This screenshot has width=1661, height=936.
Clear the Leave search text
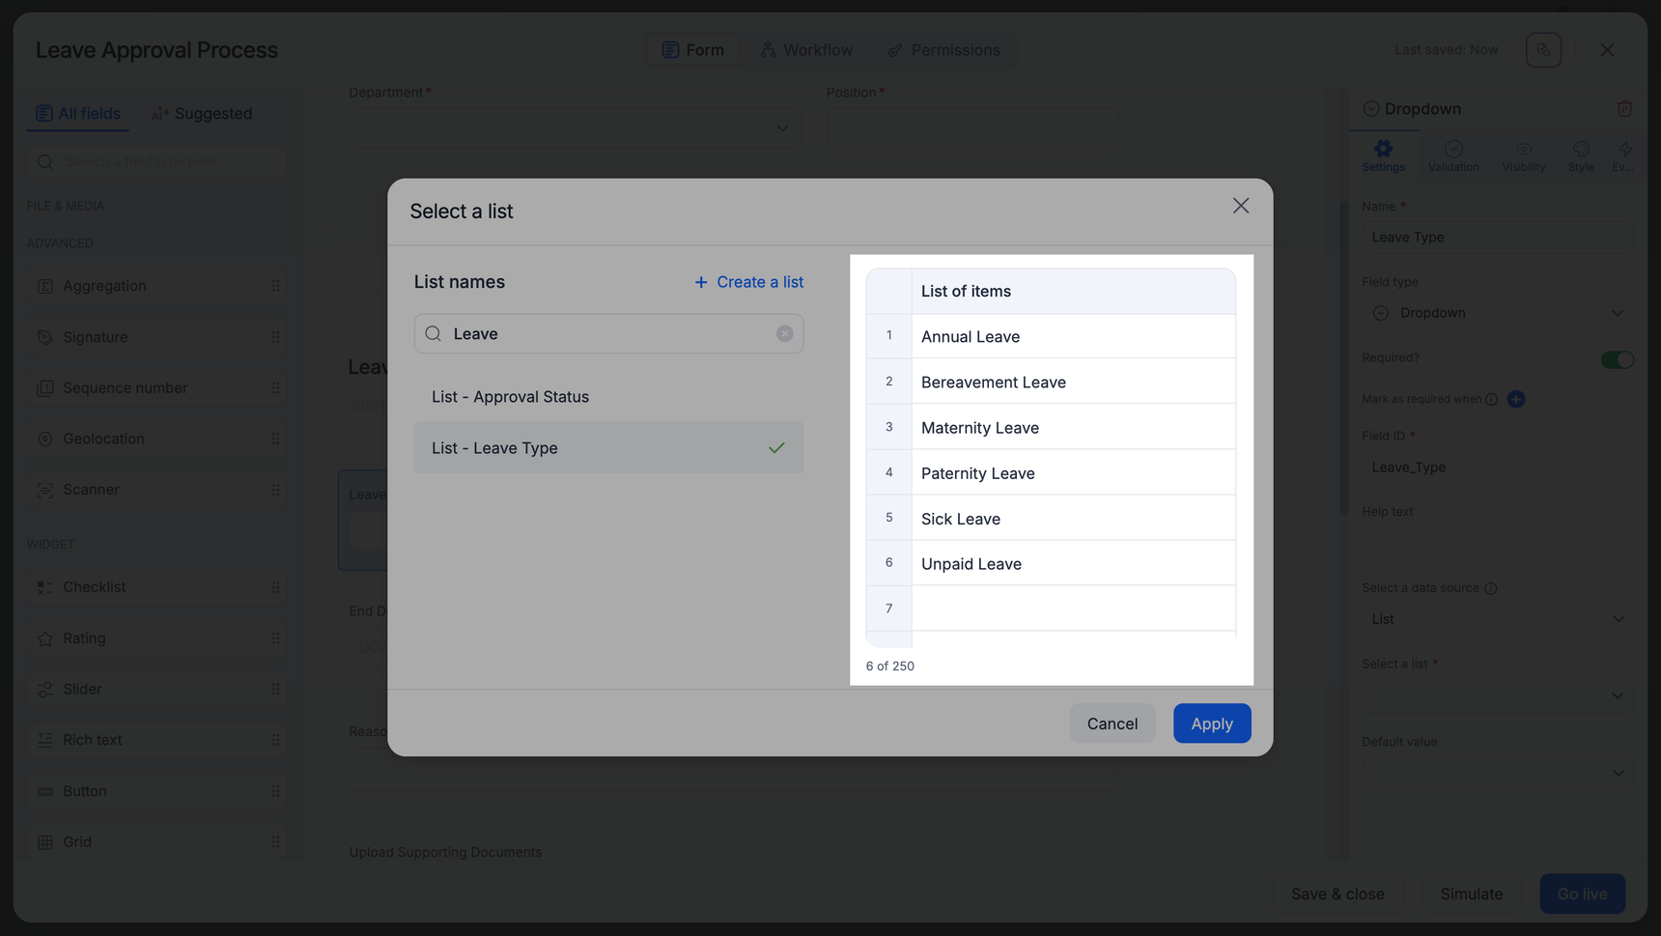(x=784, y=333)
